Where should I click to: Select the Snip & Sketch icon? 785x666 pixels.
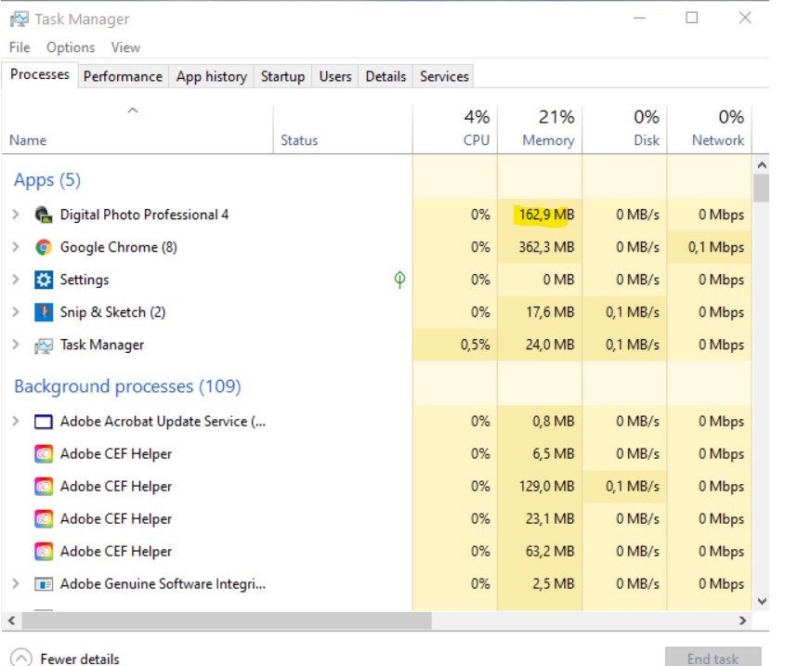point(44,312)
